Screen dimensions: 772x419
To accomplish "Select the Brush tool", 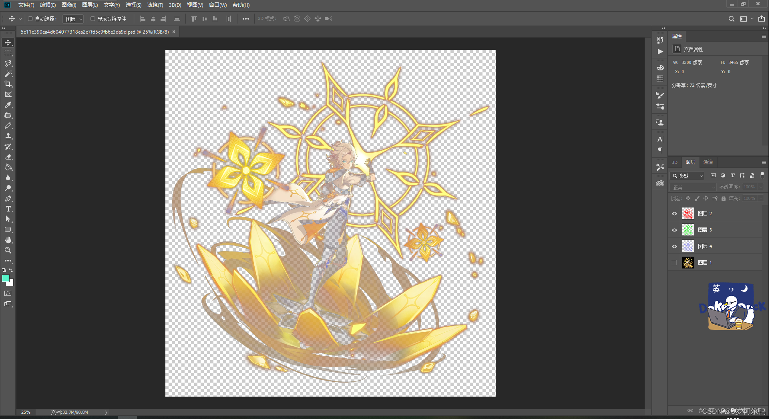I will point(8,126).
